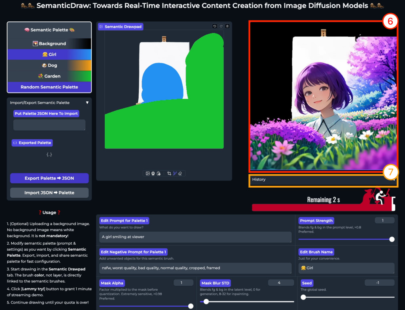The height and width of the screenshot is (310, 405).
Task: Click the Prompt Strength number box
Action: pyautogui.click(x=385, y=220)
